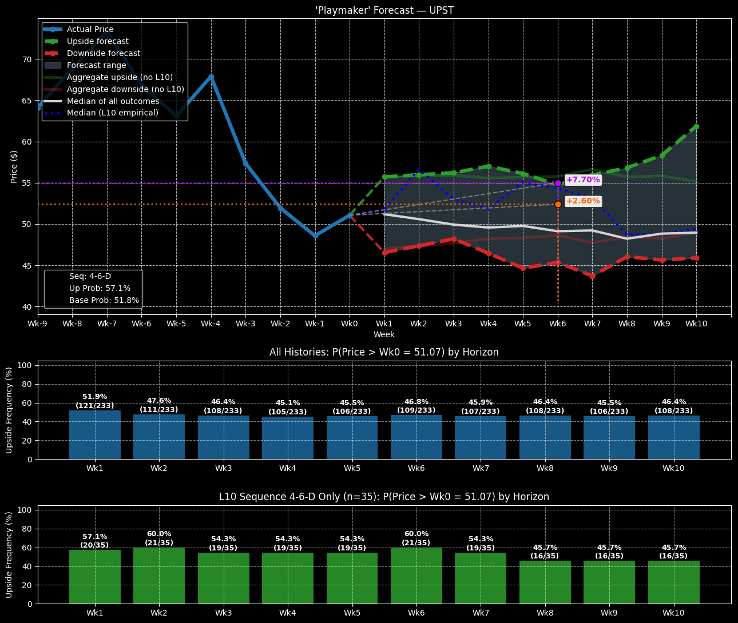Click the "'Playmaker' Forecast — UPST" chart title
This screenshot has height=623, width=738.
click(384, 10)
